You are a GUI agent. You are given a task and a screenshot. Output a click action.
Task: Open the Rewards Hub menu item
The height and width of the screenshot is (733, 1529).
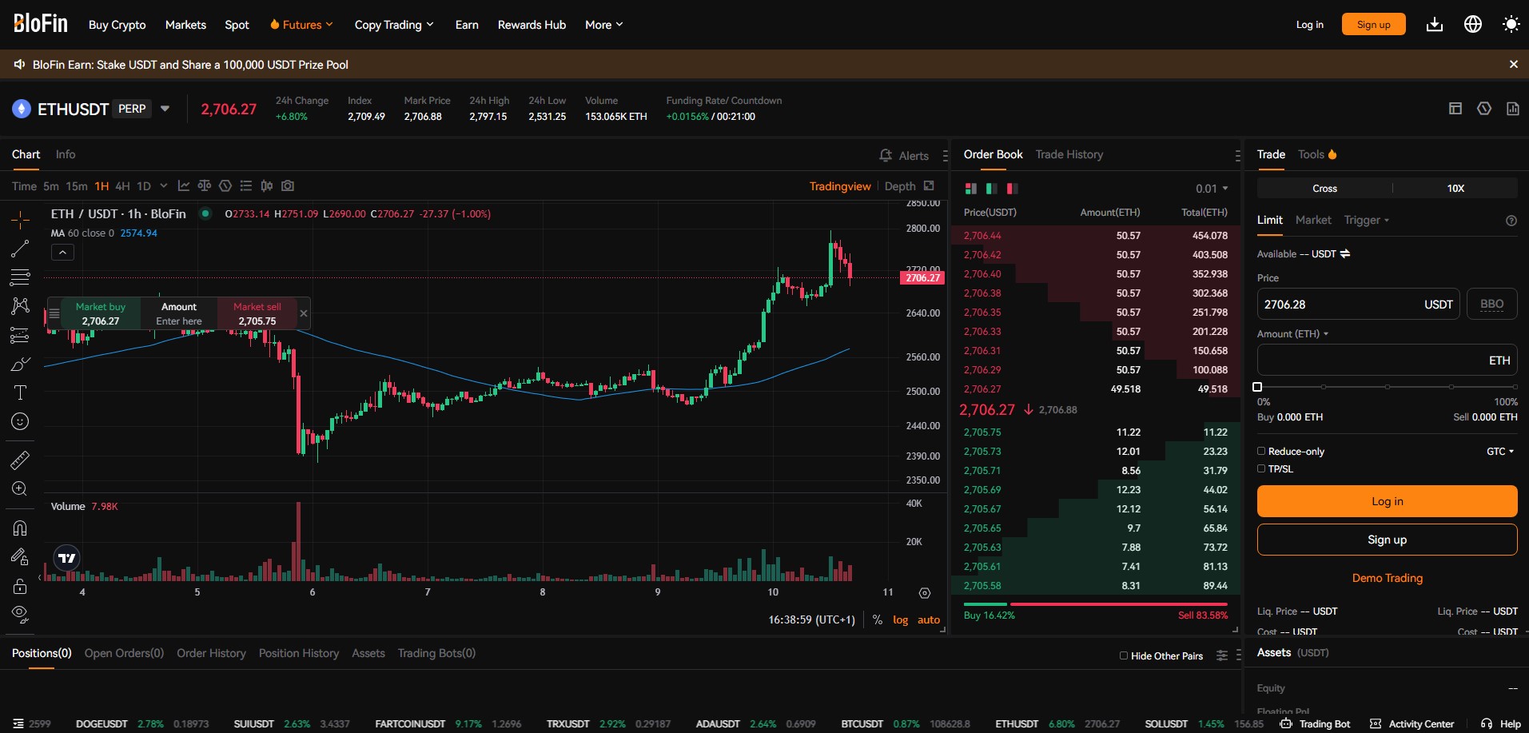[x=531, y=25]
